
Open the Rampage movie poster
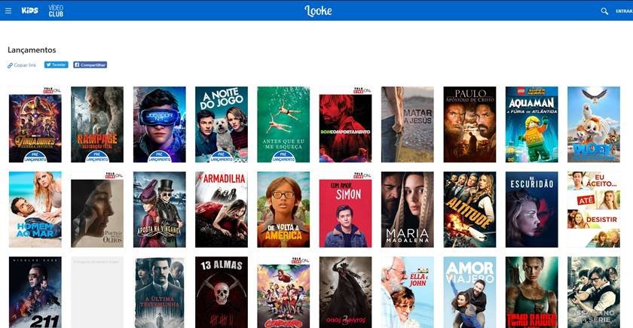97,125
